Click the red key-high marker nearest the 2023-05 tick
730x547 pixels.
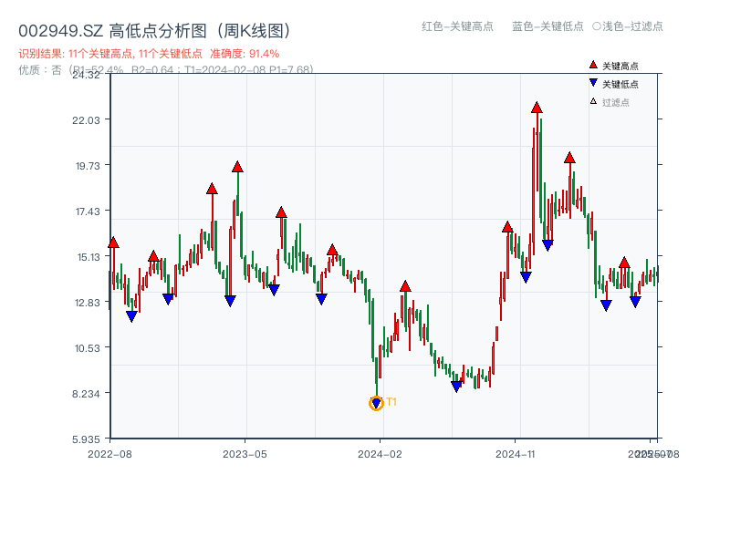237,167
